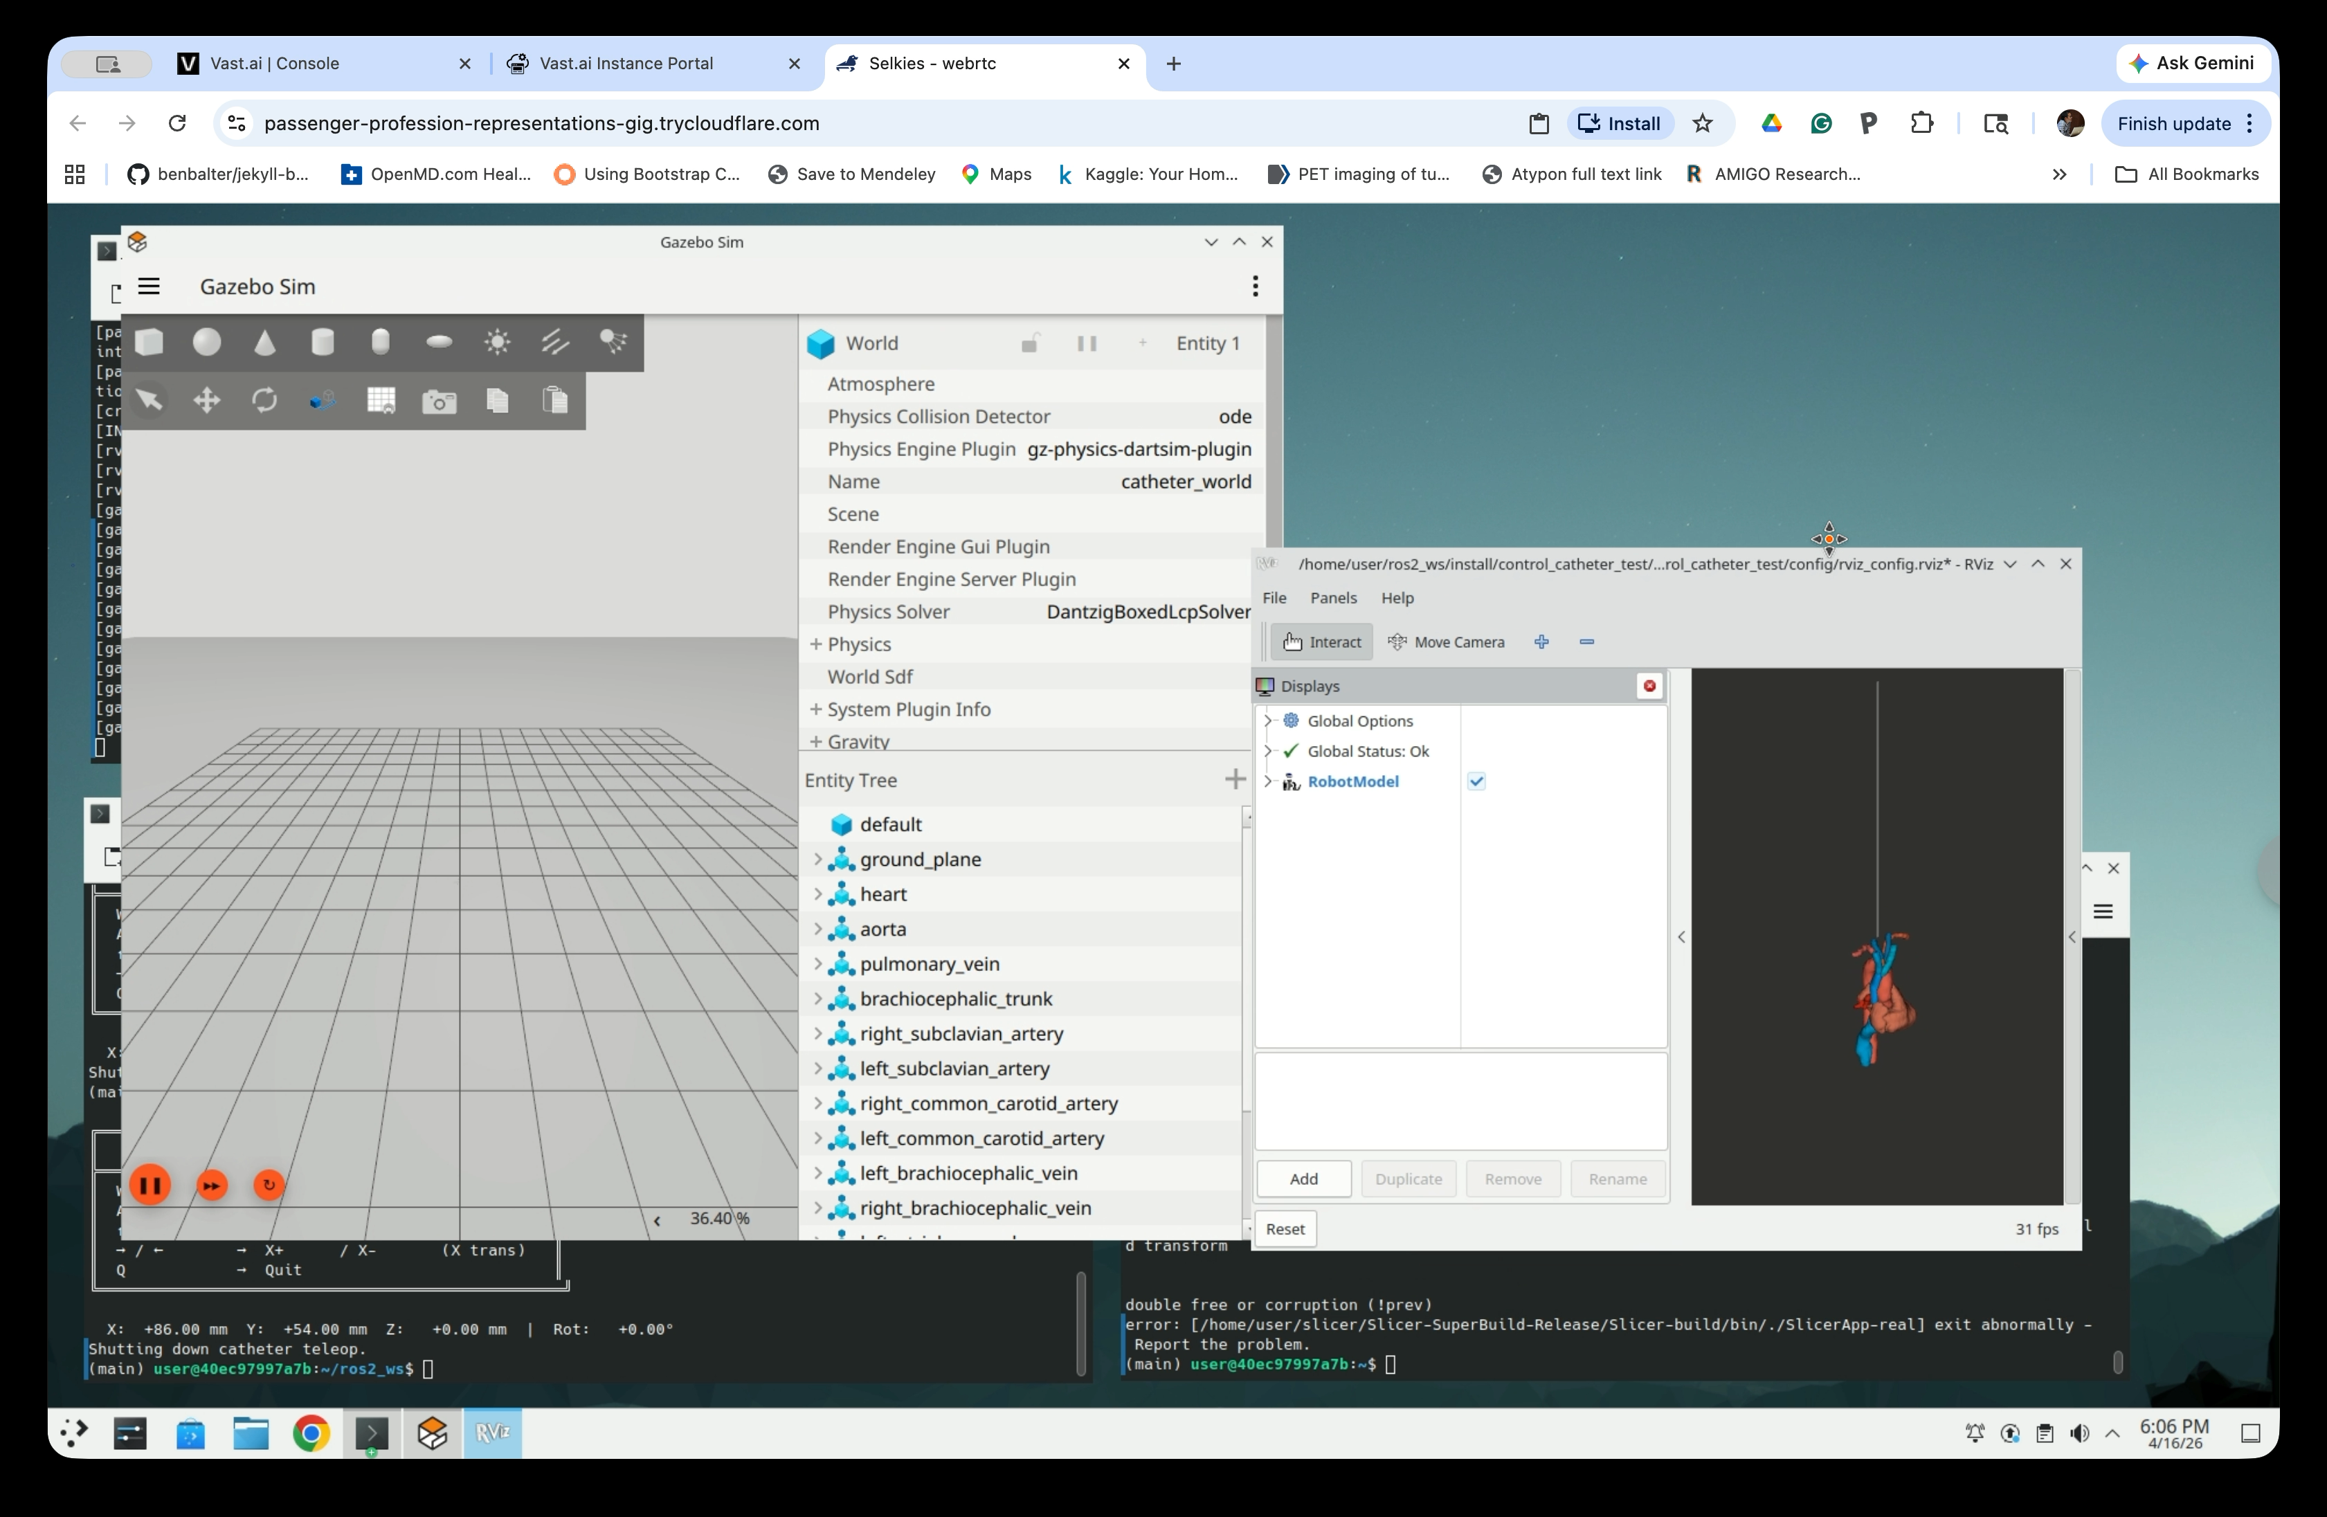Screen dimensions: 2327x1517
Task: Open RViz from the taskbar
Action: click(492, 1433)
